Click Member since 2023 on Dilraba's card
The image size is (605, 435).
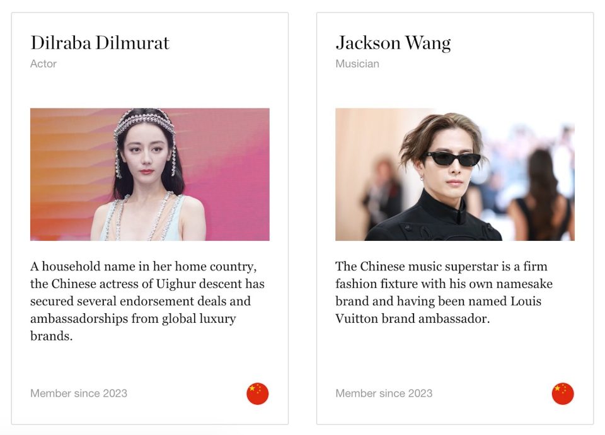click(79, 393)
